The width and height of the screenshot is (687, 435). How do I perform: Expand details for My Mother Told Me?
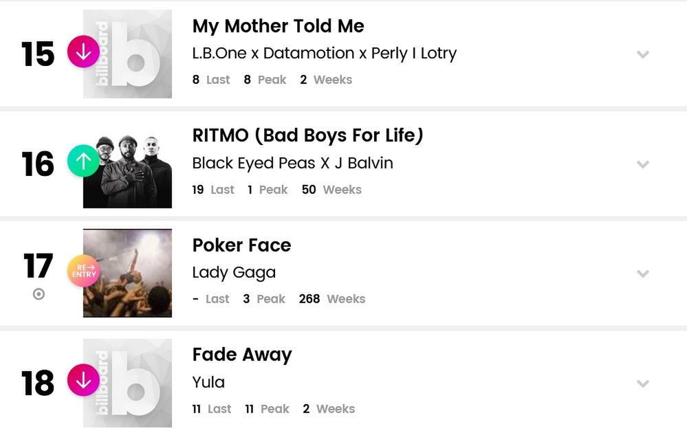(643, 54)
